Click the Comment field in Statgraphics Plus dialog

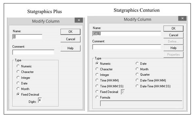pos(33,52)
